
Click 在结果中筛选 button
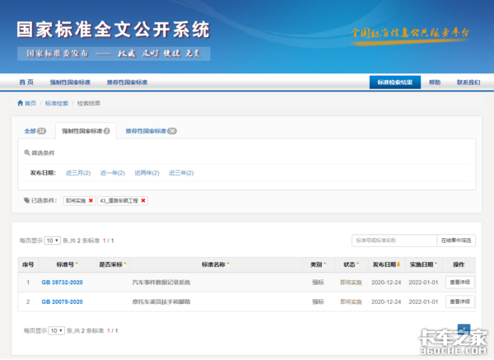tap(455, 241)
